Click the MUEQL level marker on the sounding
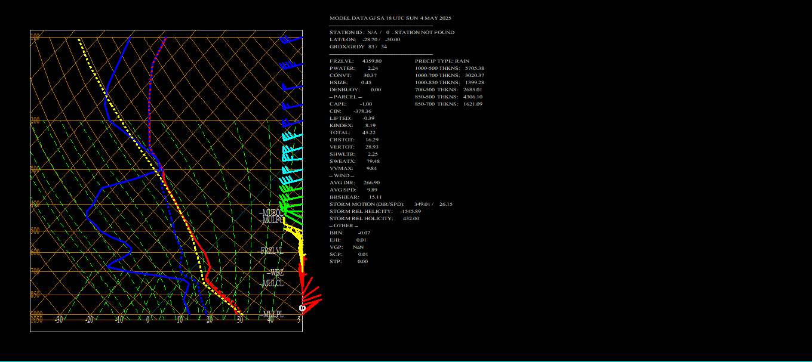812x362 pixels. coord(272,213)
